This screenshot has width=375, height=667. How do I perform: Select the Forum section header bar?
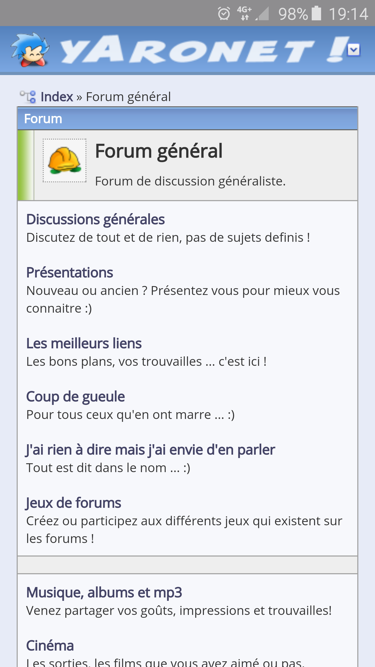pyautogui.click(x=187, y=119)
